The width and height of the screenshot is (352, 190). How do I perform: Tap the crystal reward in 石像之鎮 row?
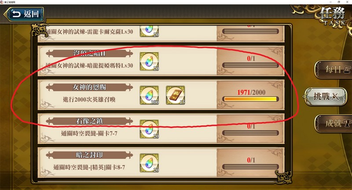click(x=149, y=129)
